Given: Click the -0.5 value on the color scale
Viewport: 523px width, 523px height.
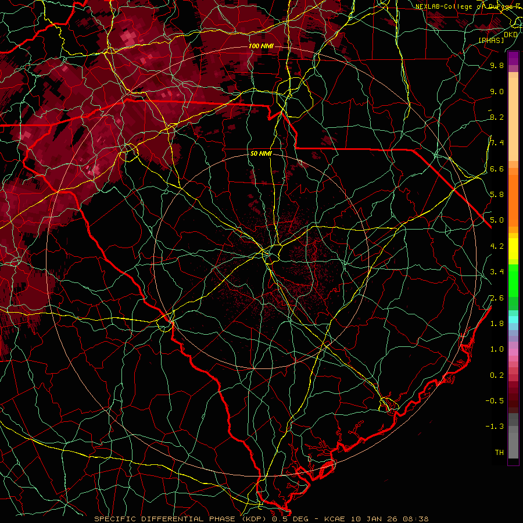Looking at the screenshot, I should point(495,400).
